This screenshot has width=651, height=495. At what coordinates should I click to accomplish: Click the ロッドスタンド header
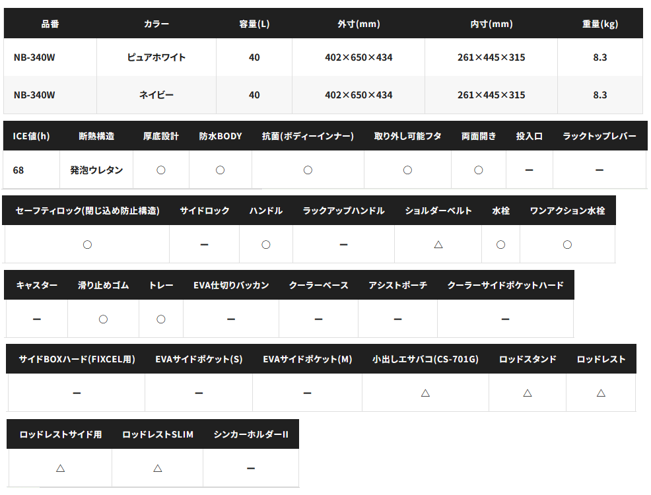click(x=528, y=359)
